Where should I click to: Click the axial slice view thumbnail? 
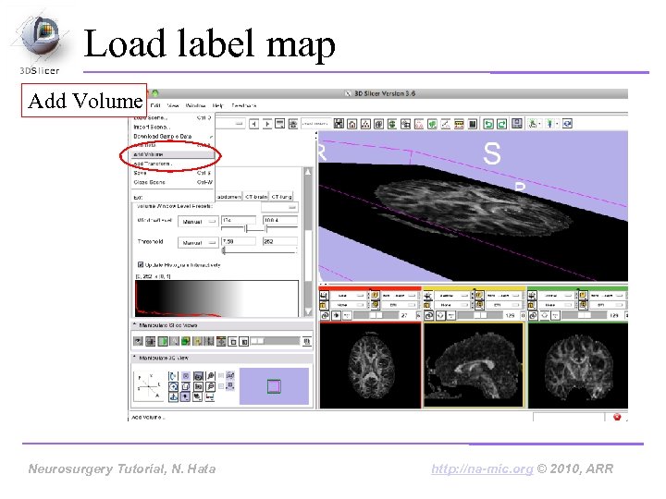point(370,366)
